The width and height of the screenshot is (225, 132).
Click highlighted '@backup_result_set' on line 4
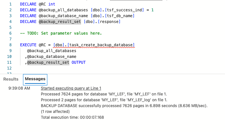(x=60, y=22)
